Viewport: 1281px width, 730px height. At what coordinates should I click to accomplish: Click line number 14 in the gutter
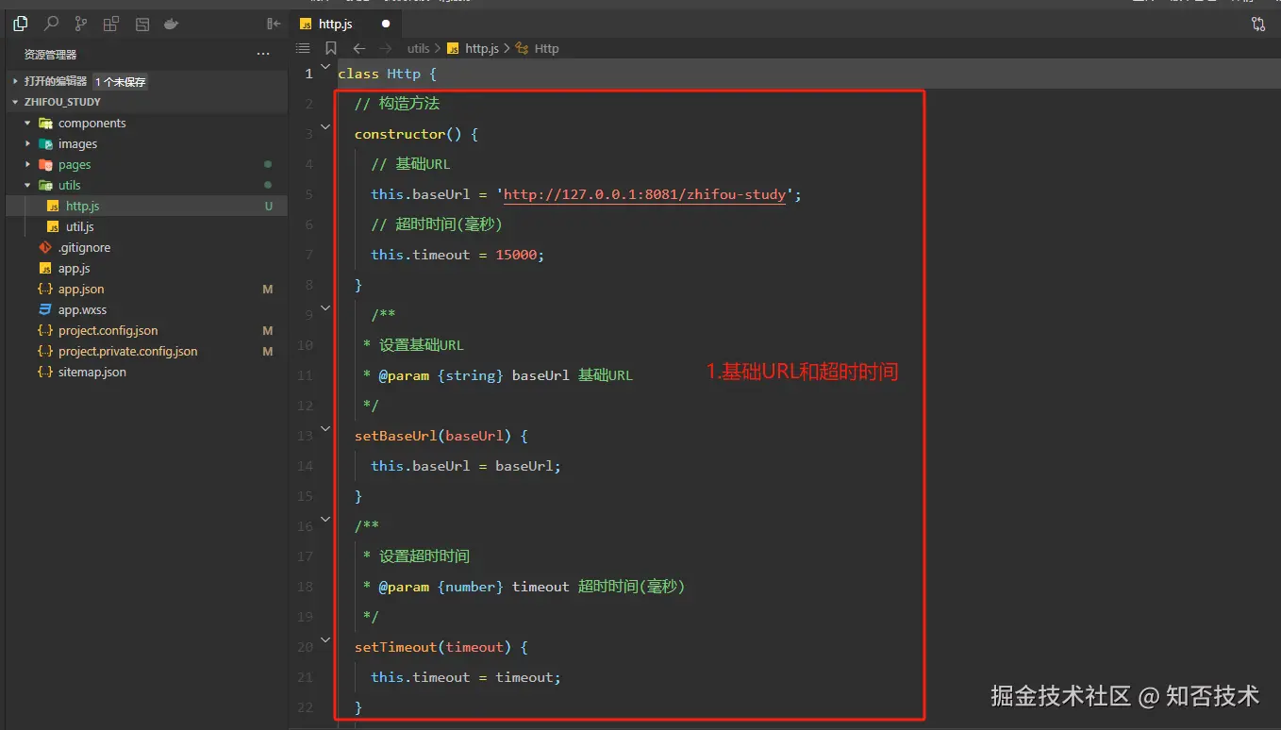click(305, 466)
